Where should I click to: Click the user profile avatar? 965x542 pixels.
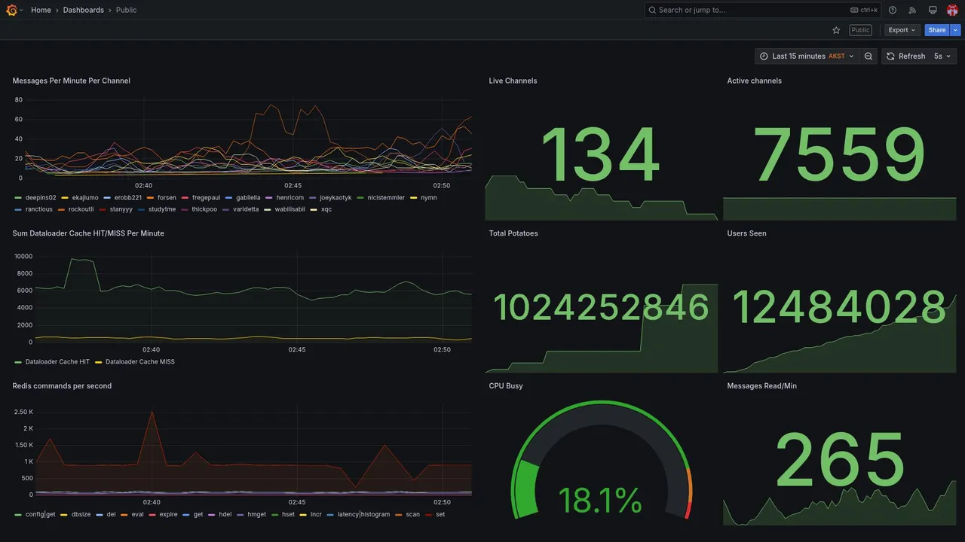pyautogui.click(x=952, y=10)
